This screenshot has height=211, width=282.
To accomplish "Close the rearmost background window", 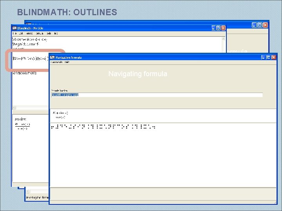I will click(x=265, y=25).
